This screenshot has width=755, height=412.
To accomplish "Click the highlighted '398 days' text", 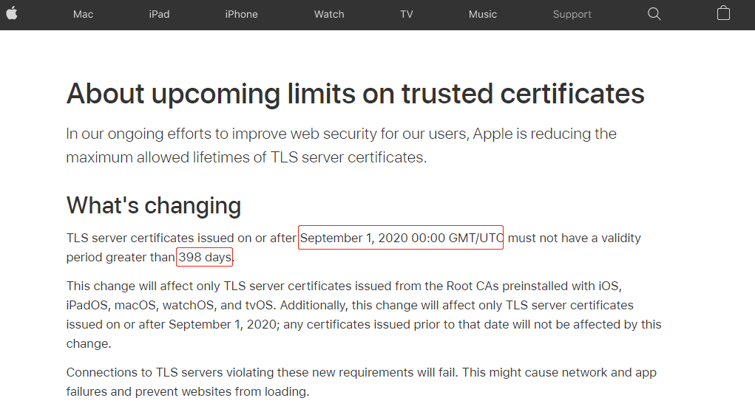I will pyautogui.click(x=205, y=257).
